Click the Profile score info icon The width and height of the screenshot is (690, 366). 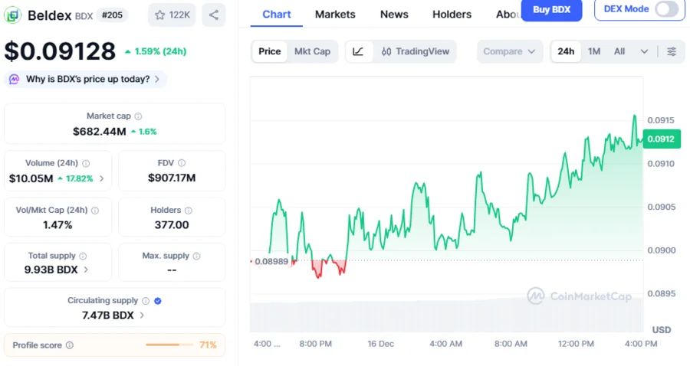click(x=70, y=345)
